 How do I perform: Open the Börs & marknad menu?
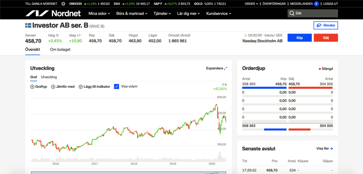coord(132,14)
